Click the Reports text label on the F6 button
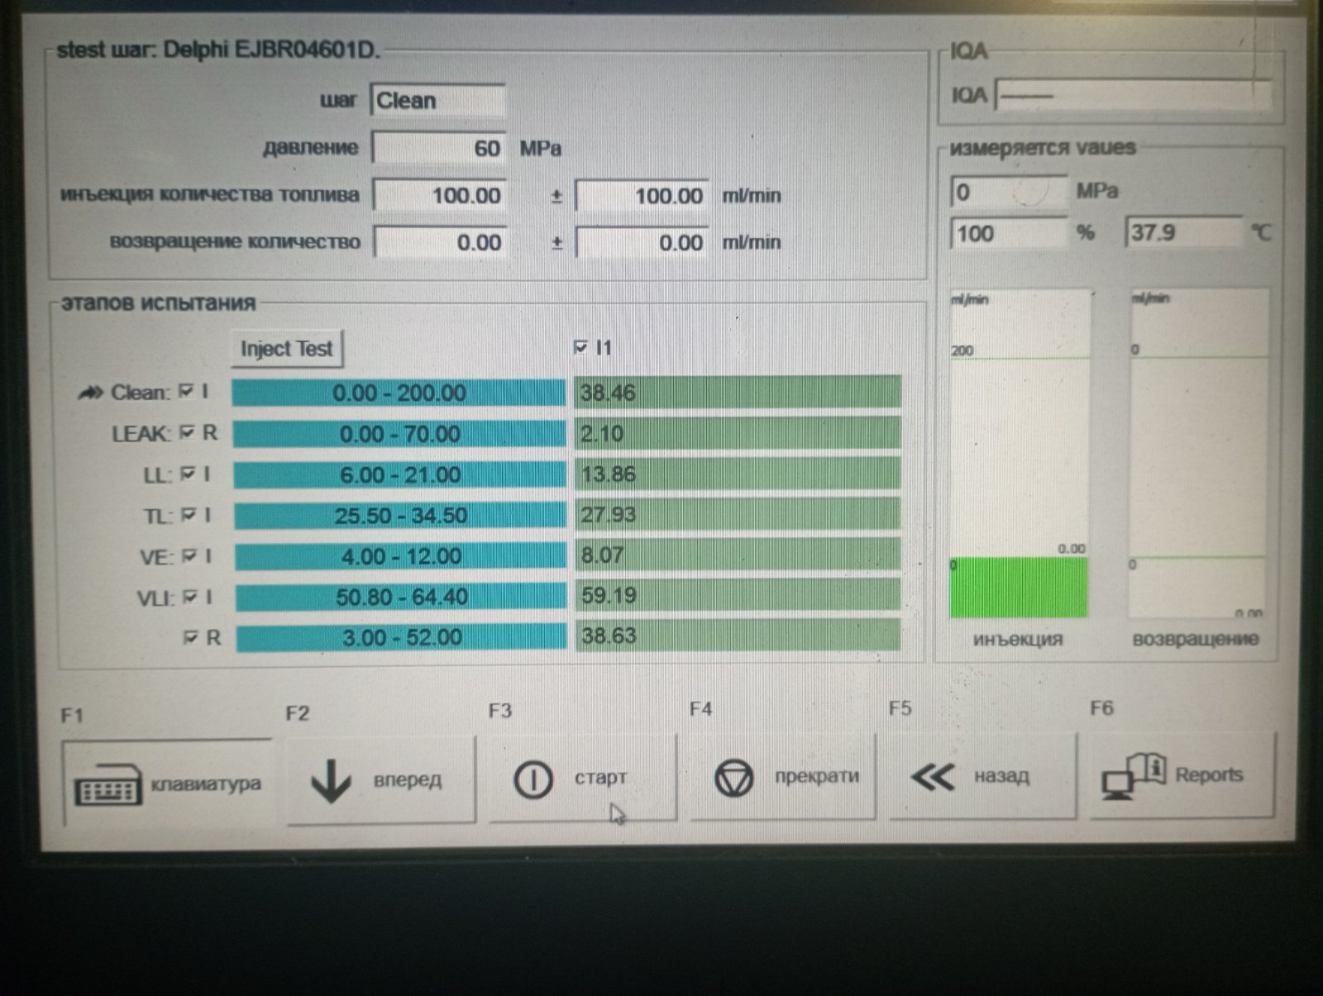The height and width of the screenshot is (996, 1323). click(x=1209, y=774)
